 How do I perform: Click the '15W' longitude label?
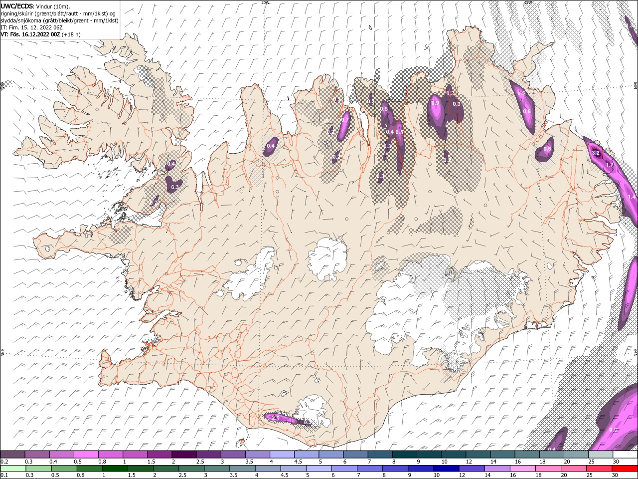coord(527,2)
